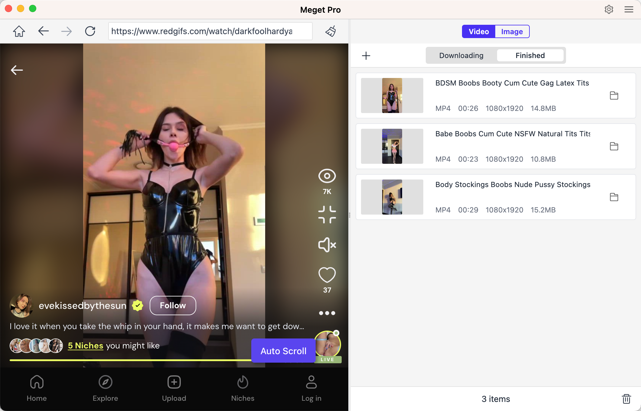The image size is (641, 411).
Task: Click the broom cleanup icon beside URL bar
Action: pyautogui.click(x=330, y=31)
